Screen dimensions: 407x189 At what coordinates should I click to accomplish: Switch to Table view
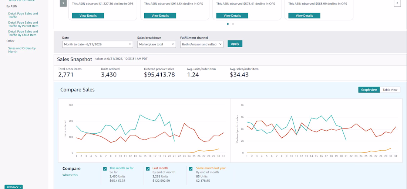[x=390, y=90]
